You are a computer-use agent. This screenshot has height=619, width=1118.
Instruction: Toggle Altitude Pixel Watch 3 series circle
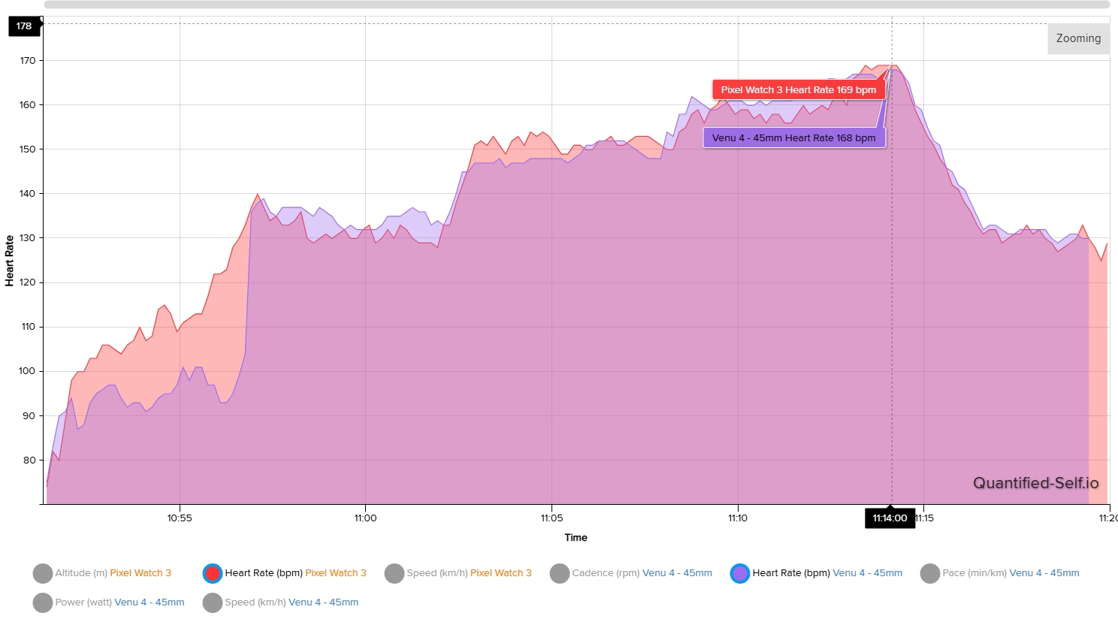click(x=43, y=573)
